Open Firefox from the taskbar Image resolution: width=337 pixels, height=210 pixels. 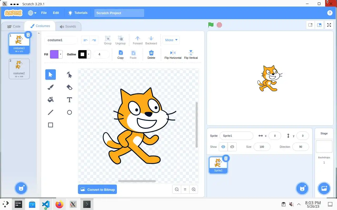coord(60,204)
